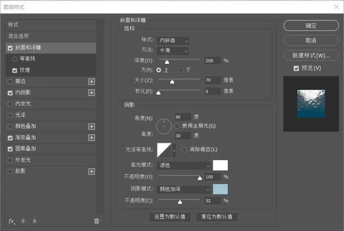344x231 pixels.
Task: Click the angle and altitude dial
Action: (x=164, y=126)
